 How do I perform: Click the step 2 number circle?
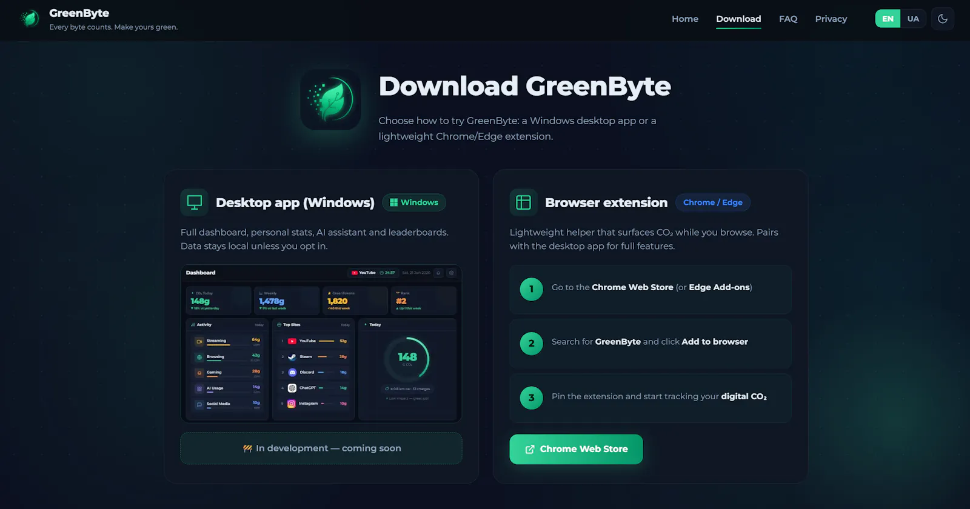[532, 344]
